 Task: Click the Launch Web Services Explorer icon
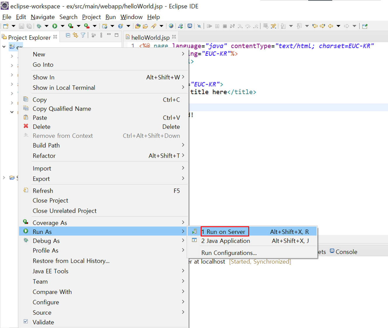[x=181, y=26]
